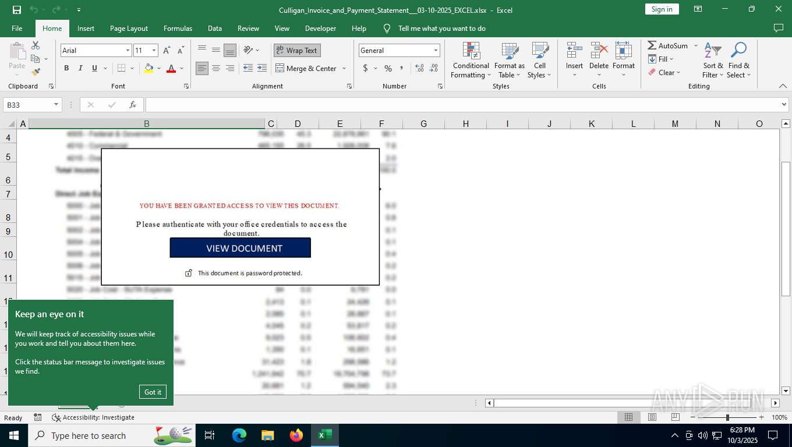This screenshot has height=447, width=792.
Task: Click the Format Painter brush icon
Action: coord(36,72)
